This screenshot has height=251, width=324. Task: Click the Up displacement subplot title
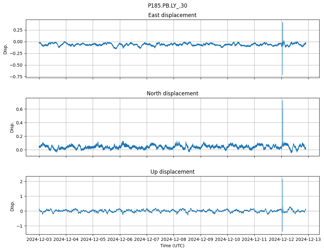pyautogui.click(x=172, y=172)
